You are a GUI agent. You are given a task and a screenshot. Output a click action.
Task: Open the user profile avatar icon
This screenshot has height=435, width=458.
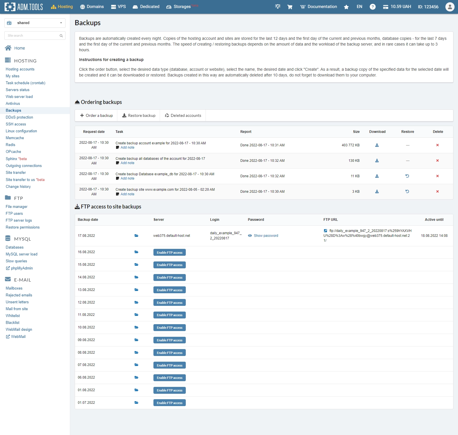point(450,7)
